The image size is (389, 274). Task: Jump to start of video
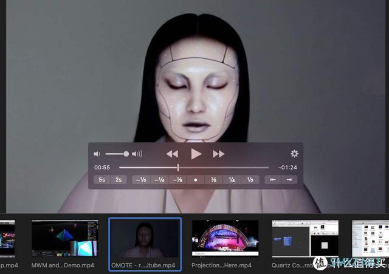click(x=273, y=179)
